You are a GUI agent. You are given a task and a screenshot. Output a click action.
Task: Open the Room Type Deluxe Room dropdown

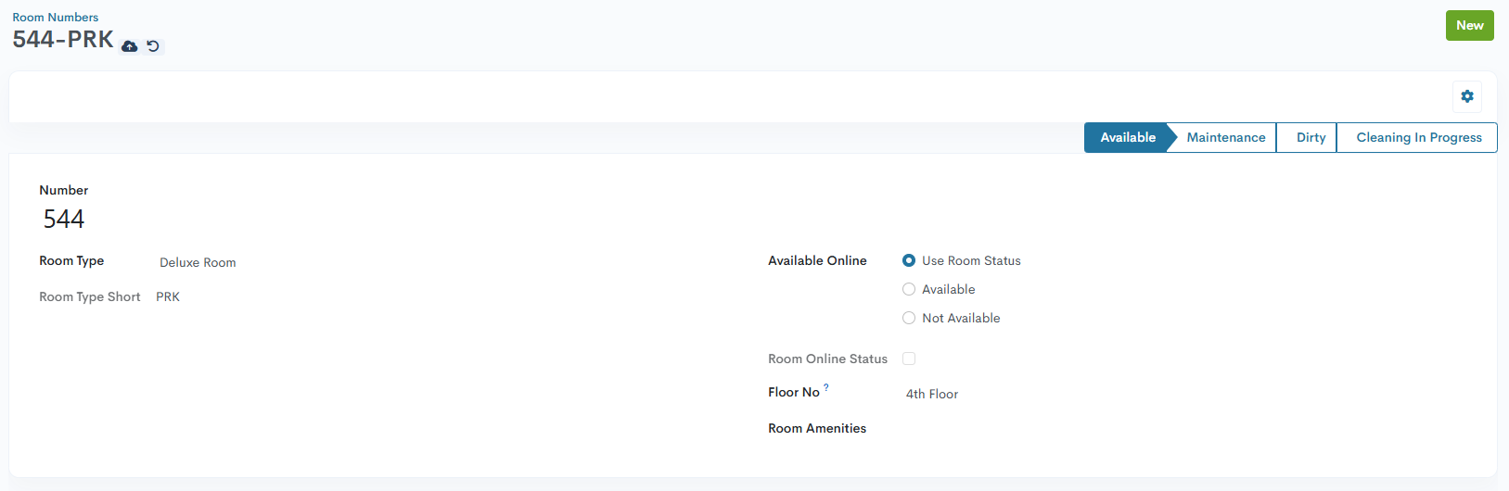click(x=445, y=262)
